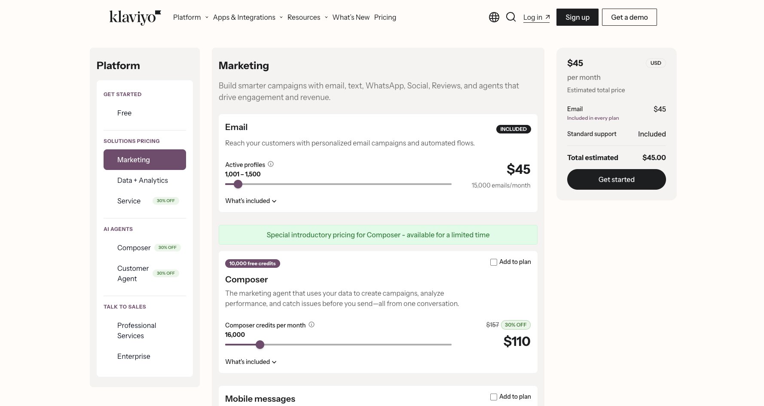Go to What's New page
The height and width of the screenshot is (406, 764).
351,17
